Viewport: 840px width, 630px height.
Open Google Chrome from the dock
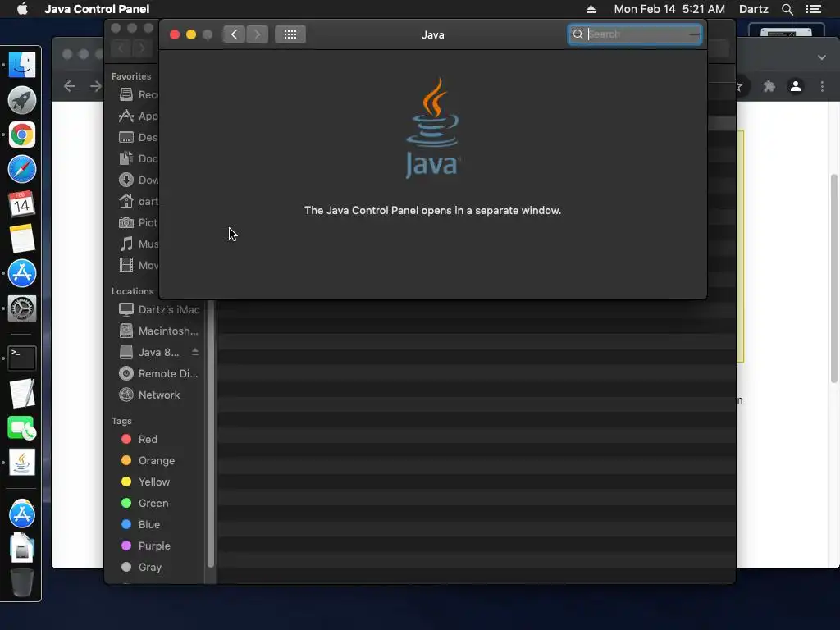point(22,135)
